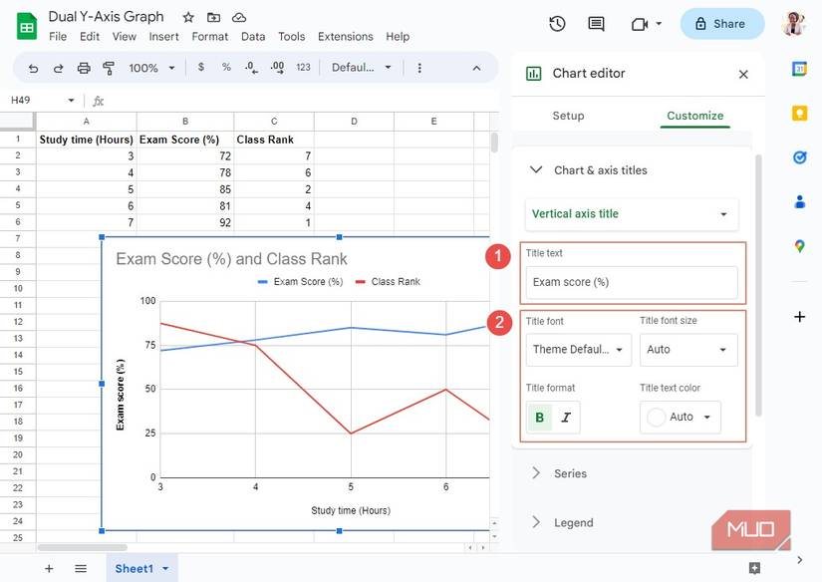Viewport: 822px width, 582px height.
Task: Close the Chart editor panel
Action: pyautogui.click(x=743, y=74)
